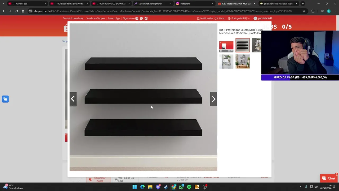Switch to the Bruxo Fecha Lives tab
Image resolution: width=339 pixels, height=191 pixels.
pyautogui.click(x=69, y=4)
